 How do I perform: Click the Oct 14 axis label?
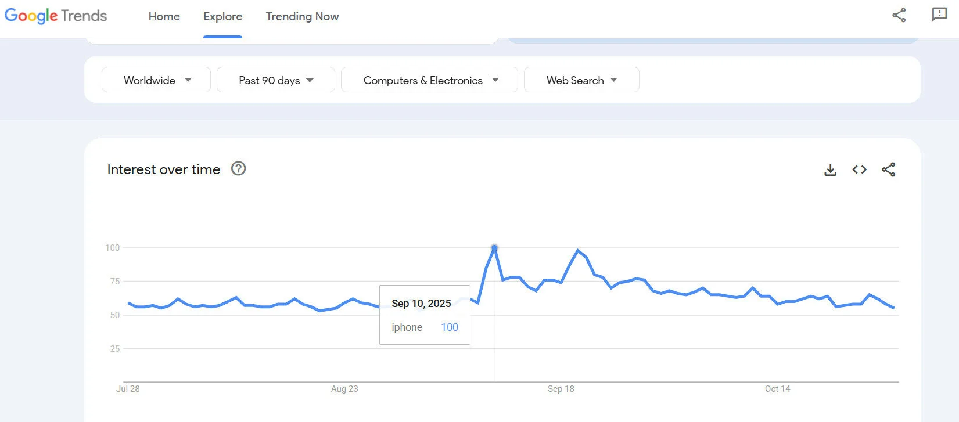click(778, 389)
